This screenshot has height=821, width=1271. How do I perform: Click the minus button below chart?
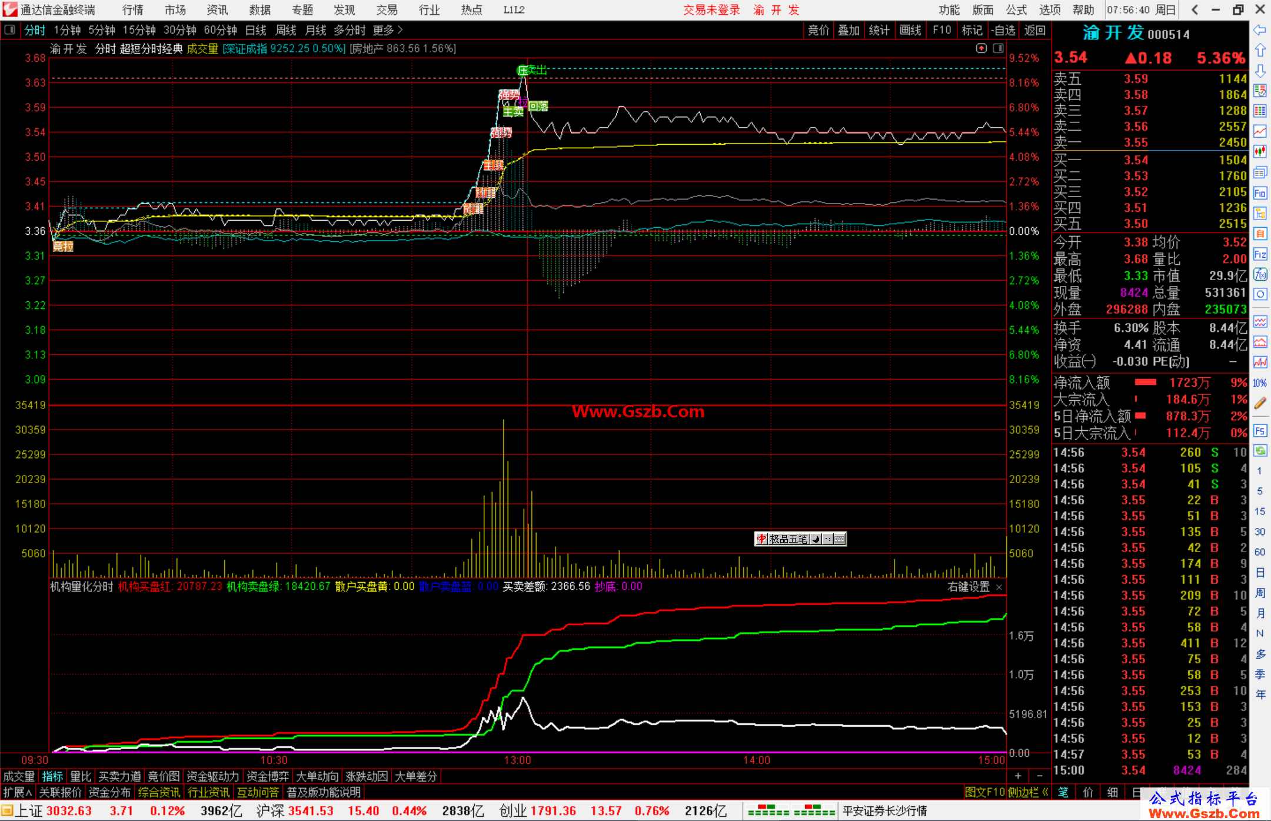1040,776
